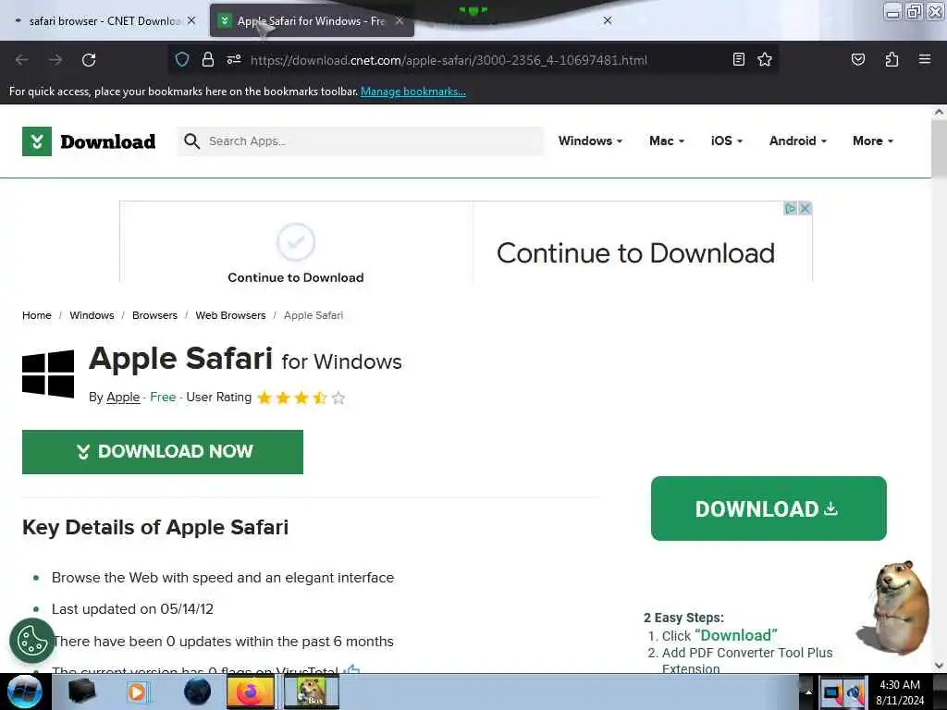Reload the page with the refresh icon
This screenshot has width=947, height=710.
89,60
